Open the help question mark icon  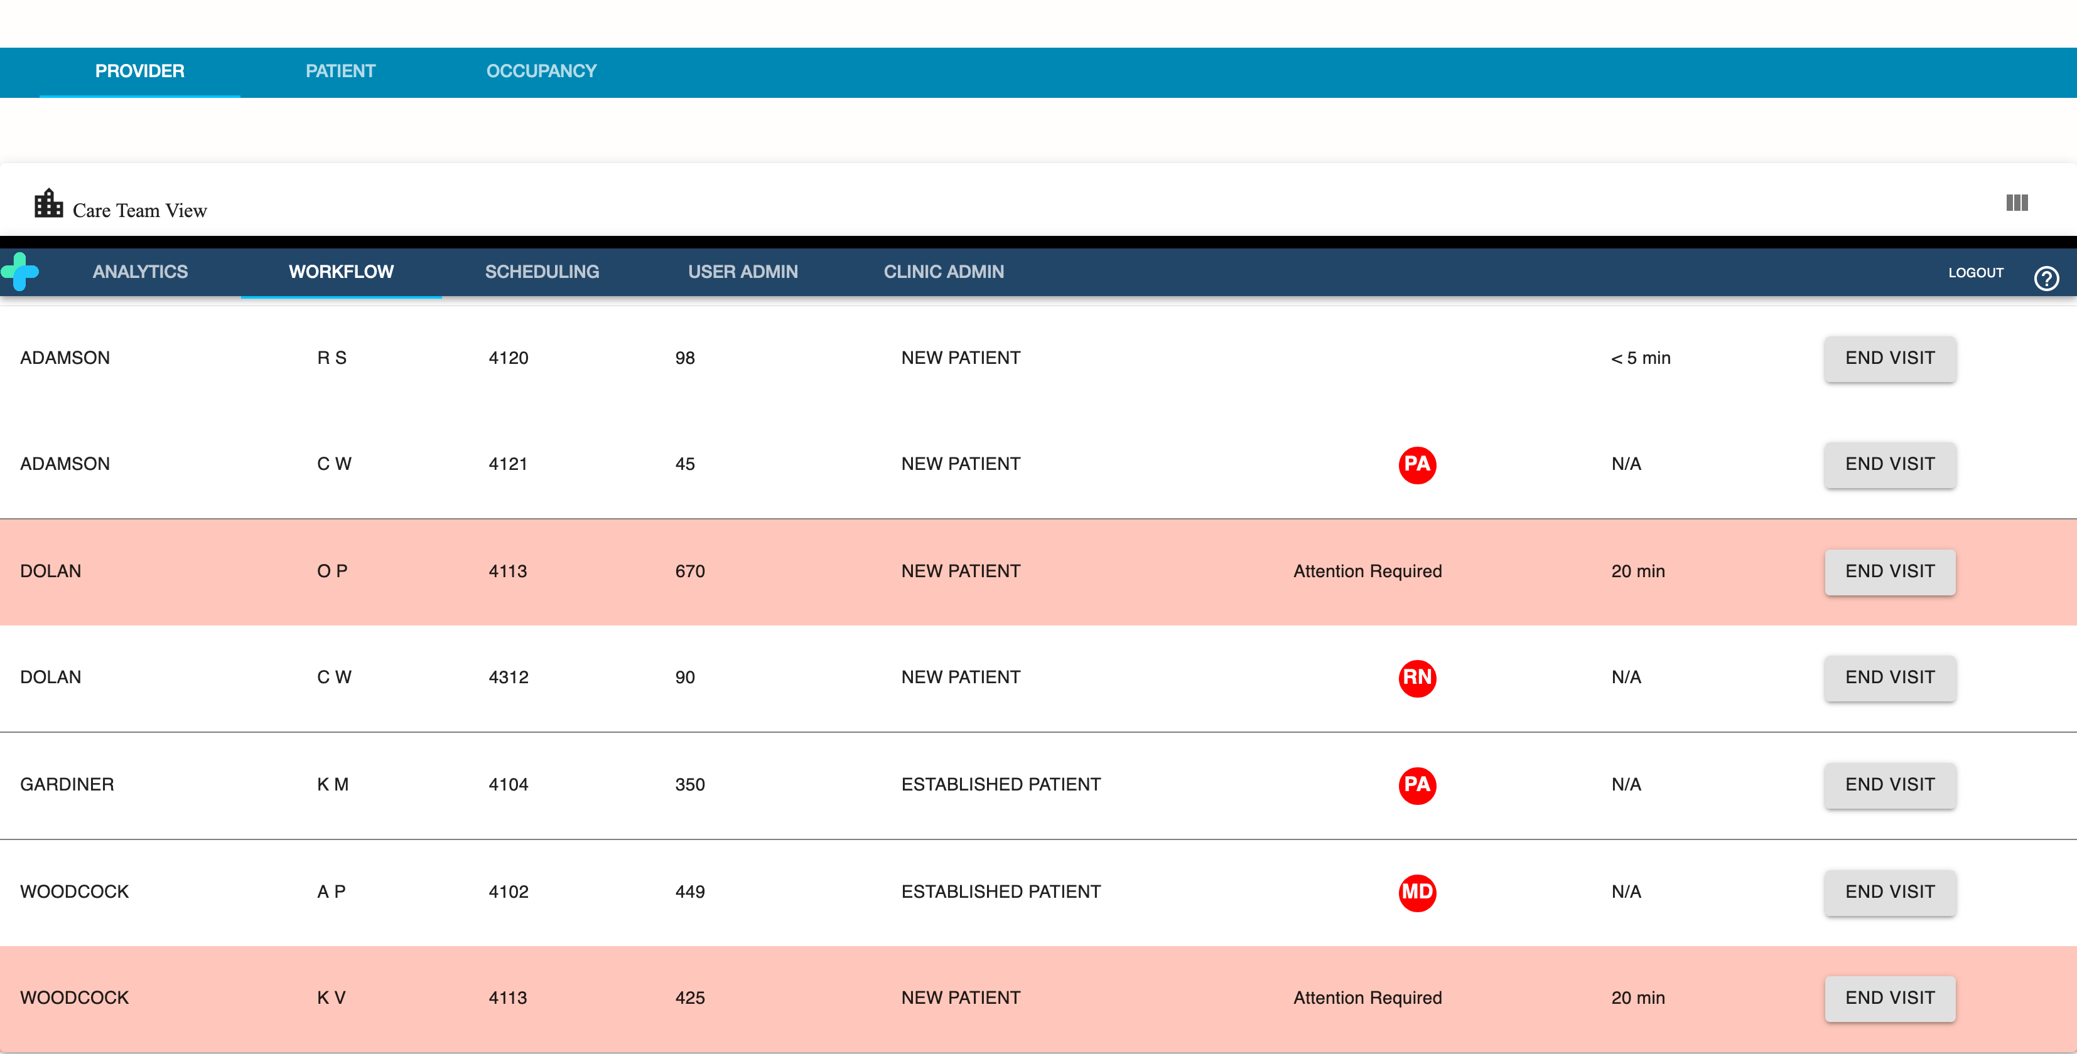click(x=2046, y=278)
